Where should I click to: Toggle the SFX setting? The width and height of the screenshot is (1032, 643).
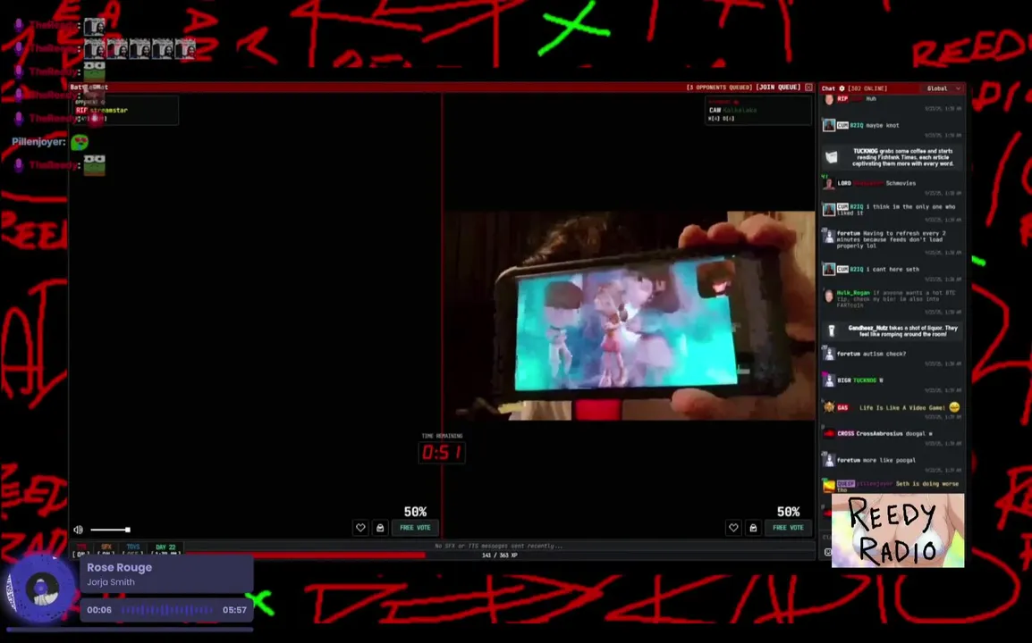click(106, 549)
